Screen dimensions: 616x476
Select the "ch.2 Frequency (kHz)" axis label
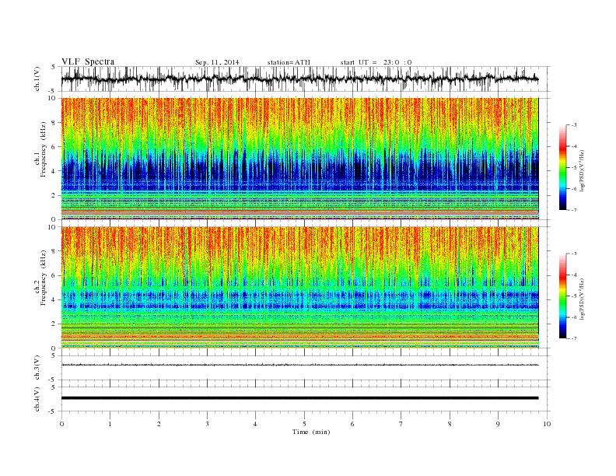40,278
